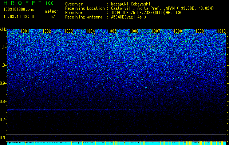Click the 1309 time marker
229x145 pixels.
coord(200,31)
